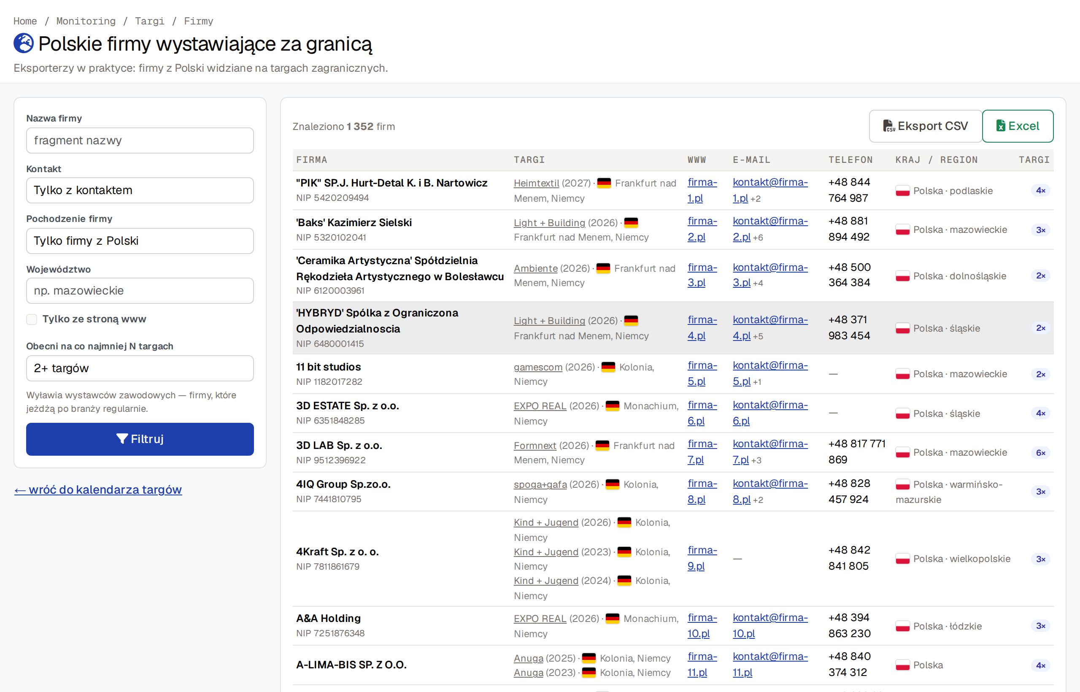
Task: Open the Formnext trade fair link
Action: pyautogui.click(x=535, y=446)
